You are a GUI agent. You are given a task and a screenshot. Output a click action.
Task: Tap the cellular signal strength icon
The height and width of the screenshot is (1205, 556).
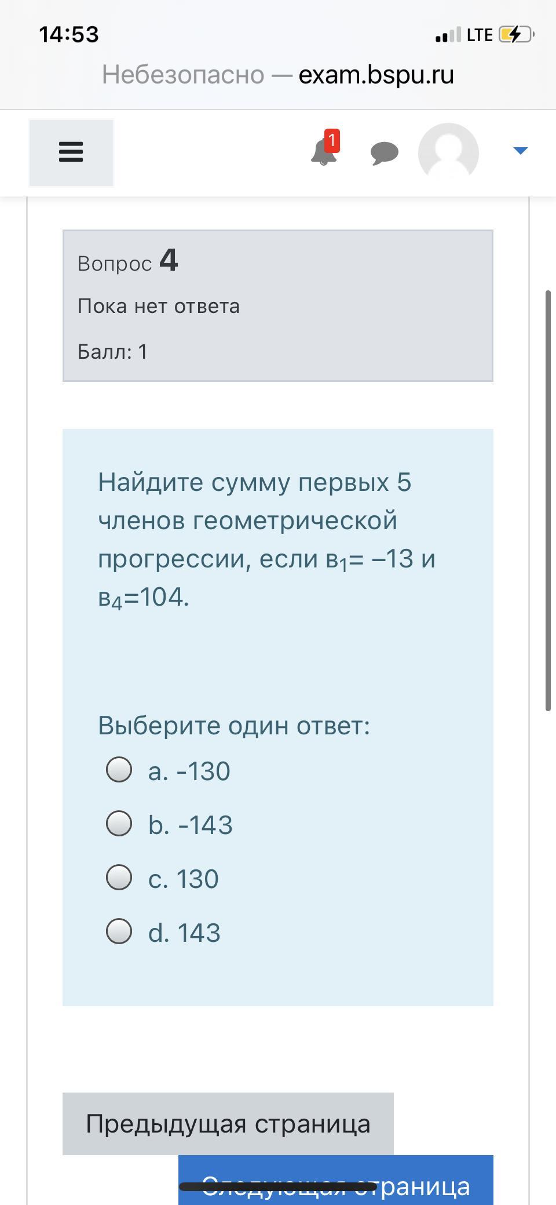pos(448,35)
